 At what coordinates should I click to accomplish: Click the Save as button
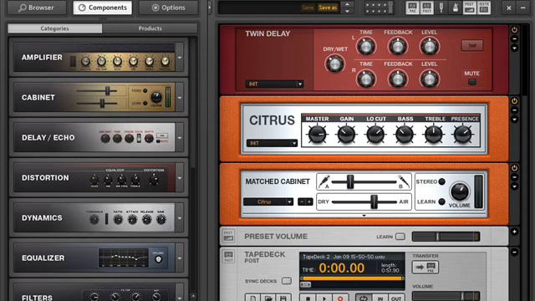[x=328, y=8]
